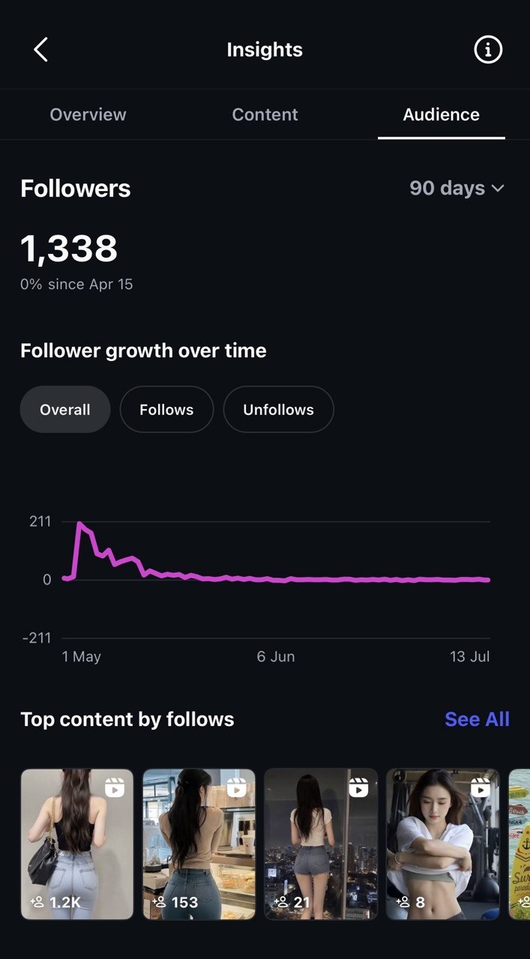Tap reel icon on 8 follows thumbnail
This screenshot has width=530, height=959.
pos(481,787)
